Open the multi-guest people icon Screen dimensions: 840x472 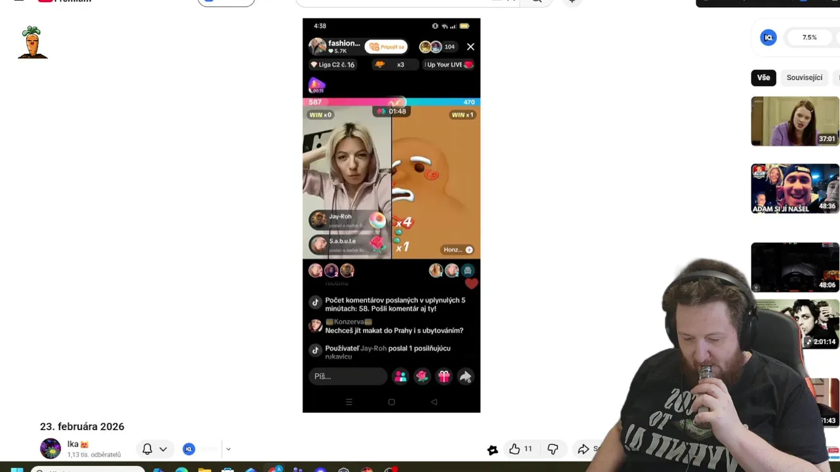[x=400, y=376]
